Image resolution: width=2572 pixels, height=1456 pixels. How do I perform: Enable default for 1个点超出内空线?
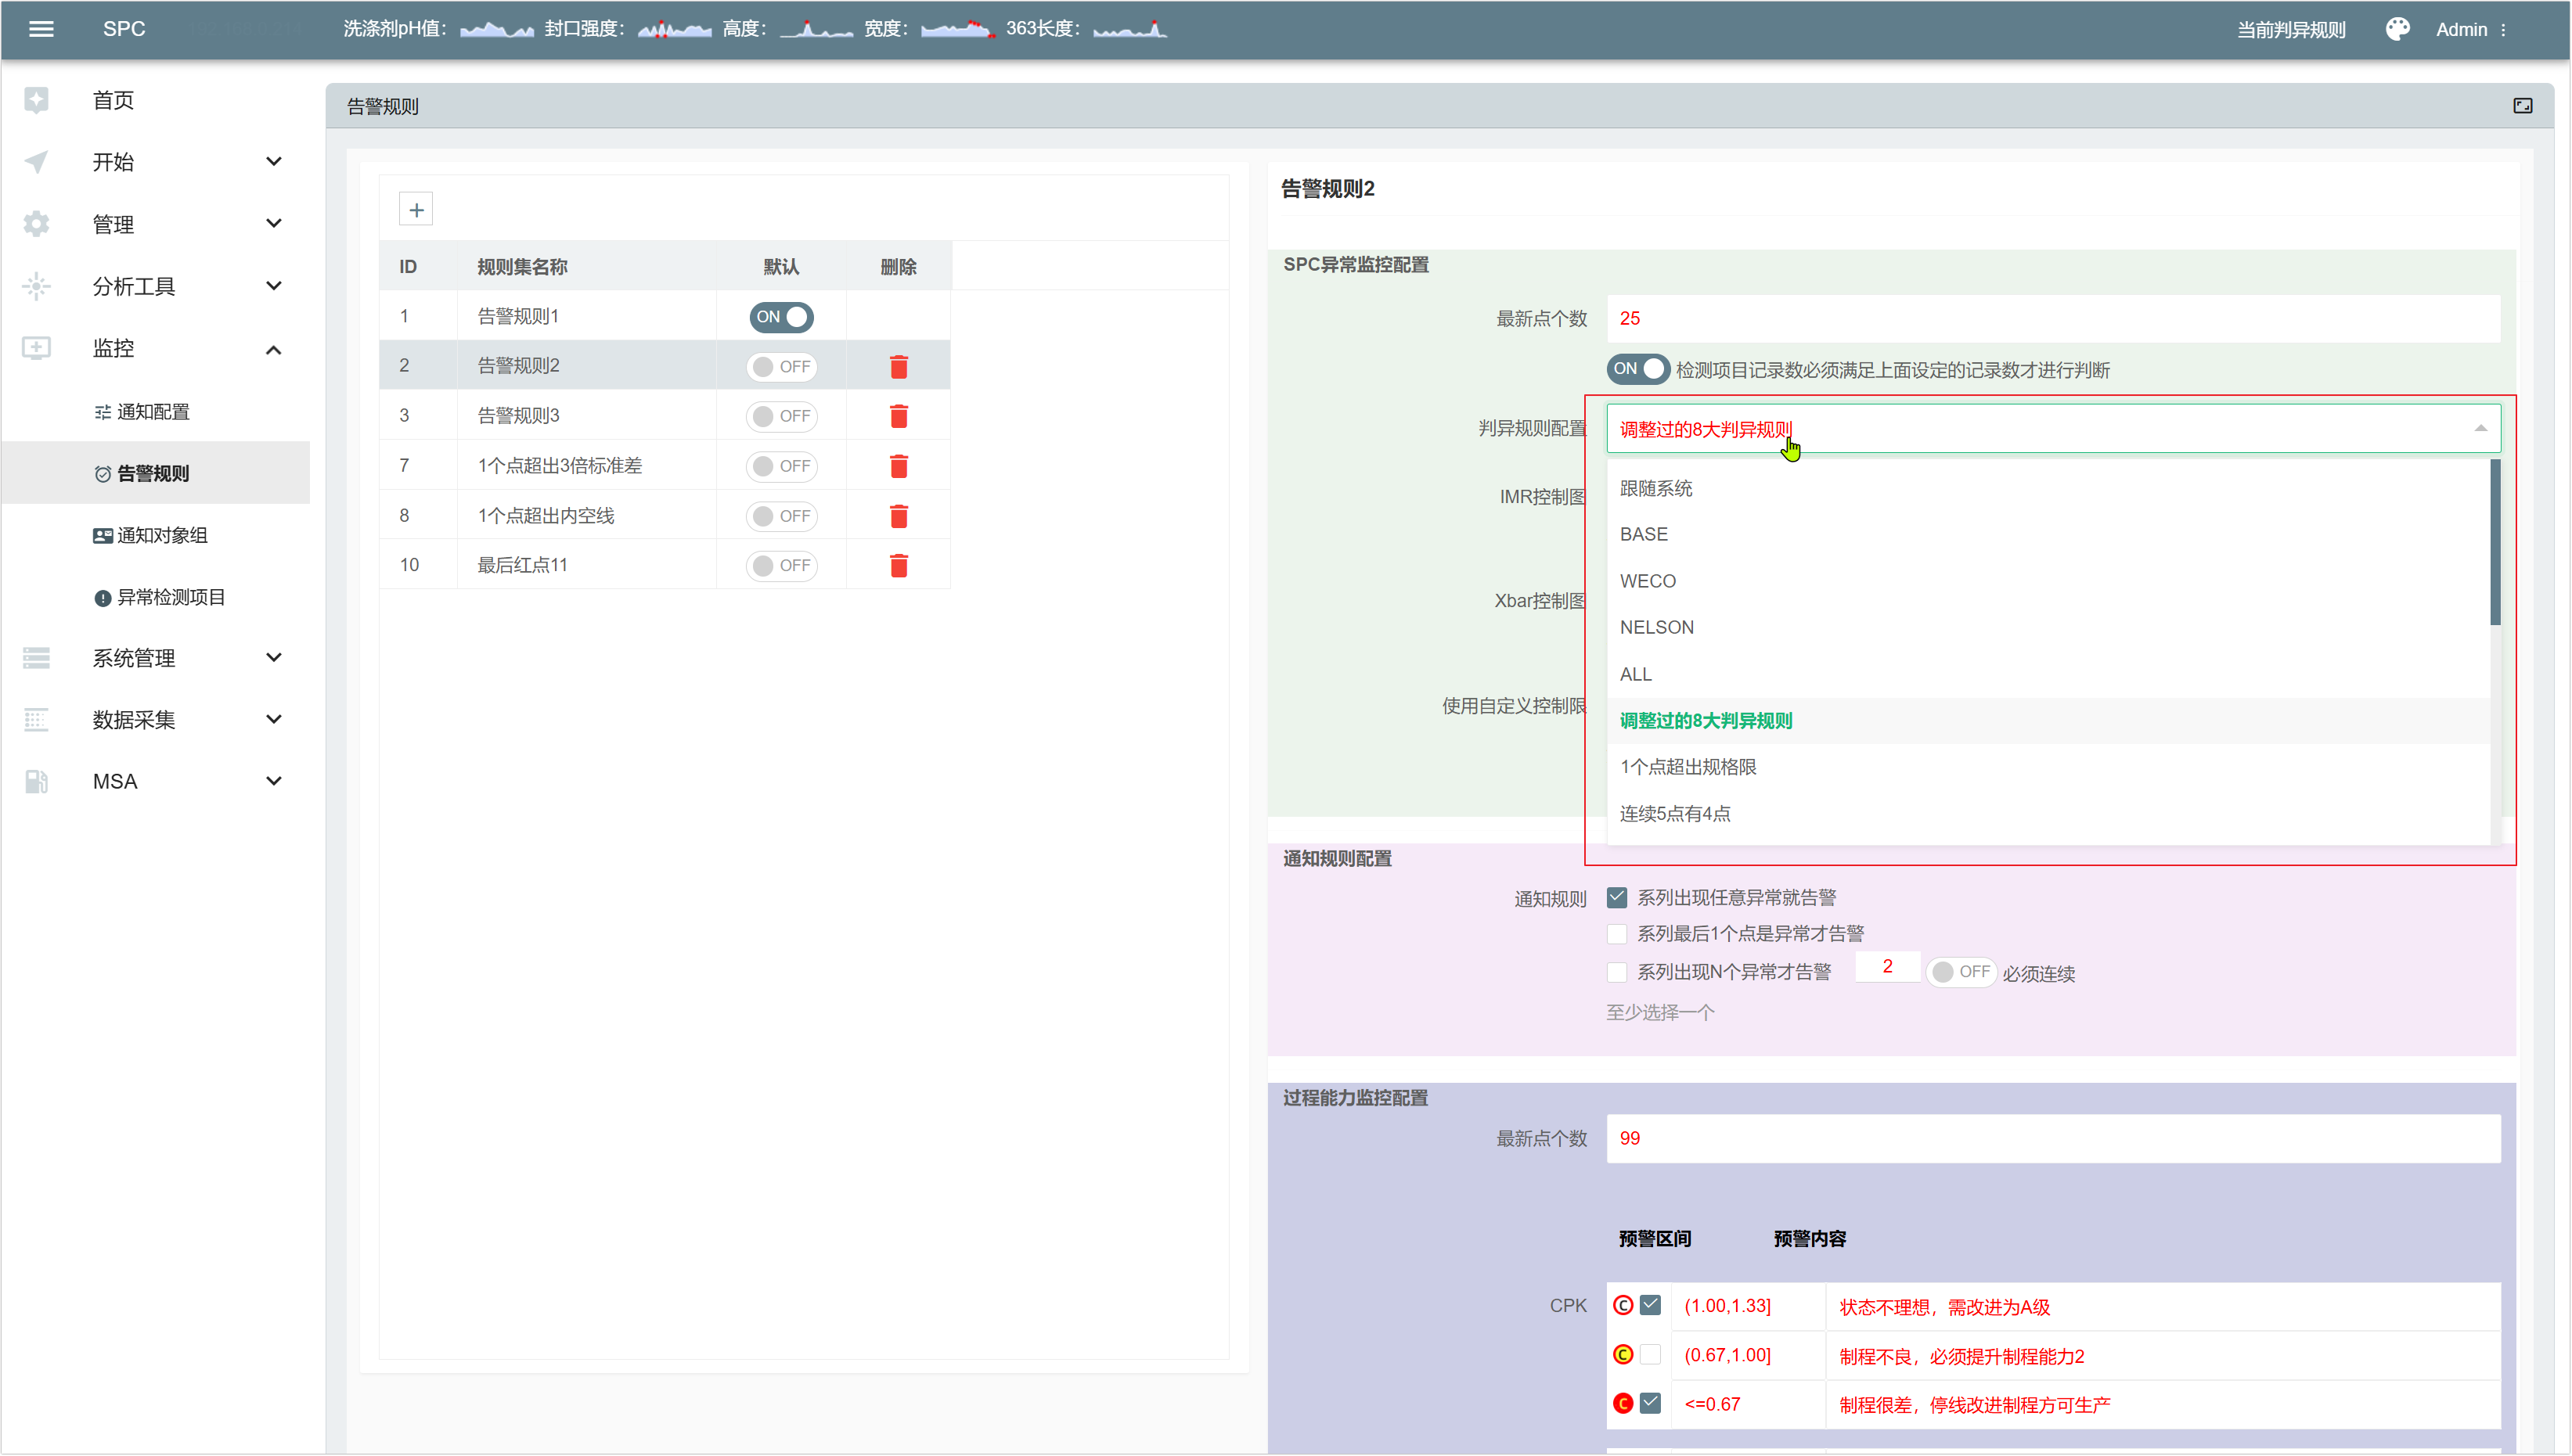[x=781, y=516]
